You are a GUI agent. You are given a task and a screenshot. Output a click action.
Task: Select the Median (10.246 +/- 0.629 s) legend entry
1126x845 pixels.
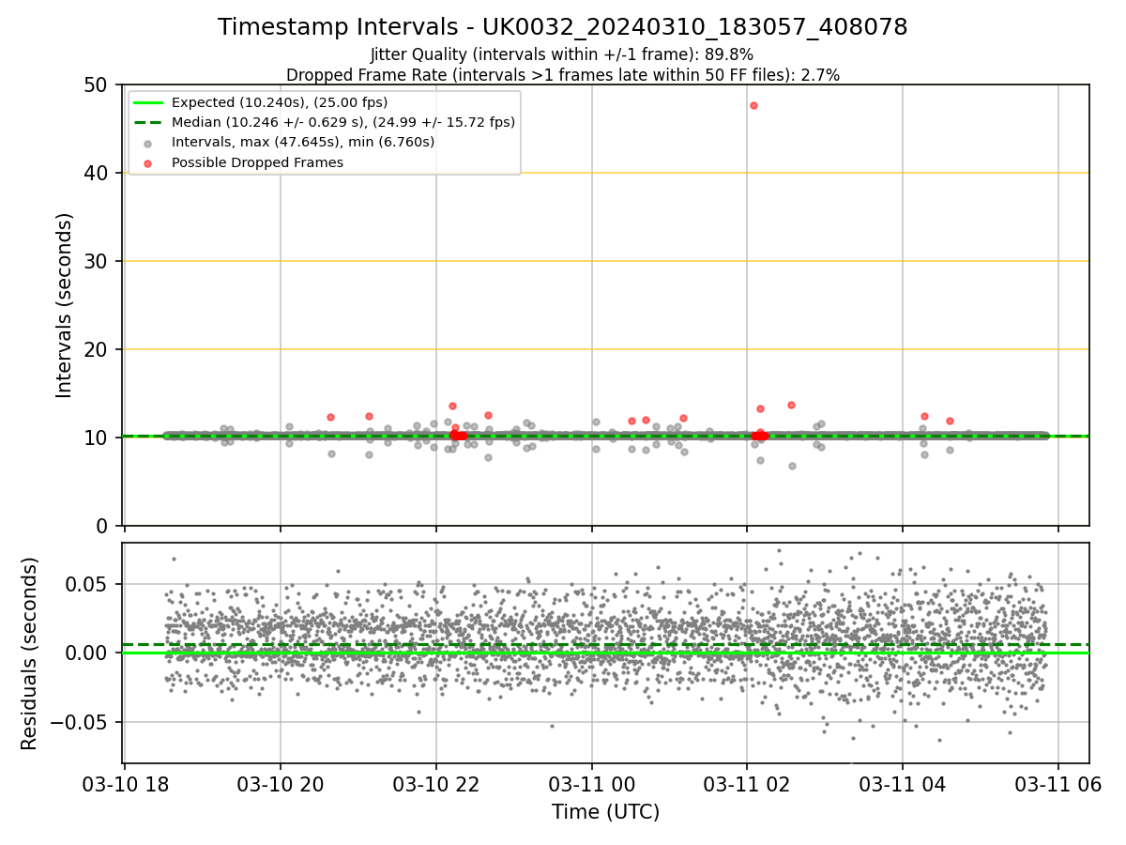click(343, 122)
